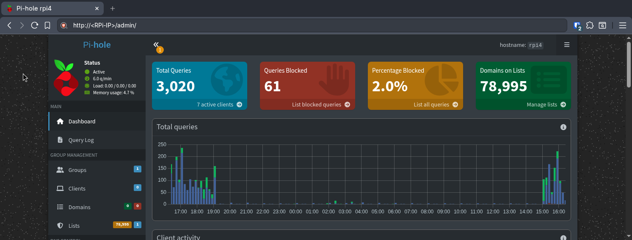
Task: Click the Total queries chart info icon
Action: pos(563,127)
